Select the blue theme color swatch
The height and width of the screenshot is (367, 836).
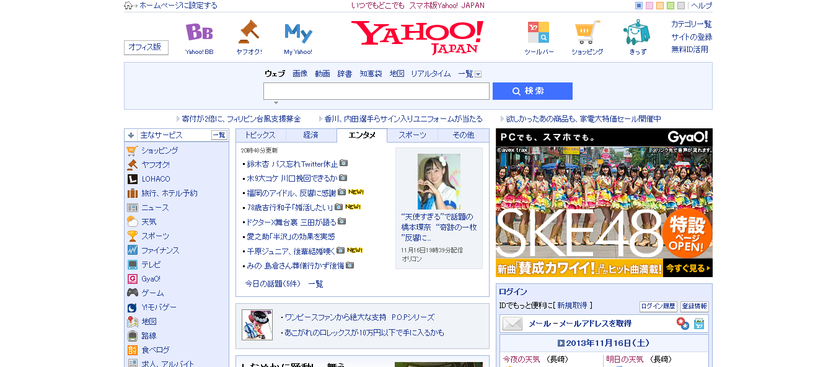pos(639,6)
